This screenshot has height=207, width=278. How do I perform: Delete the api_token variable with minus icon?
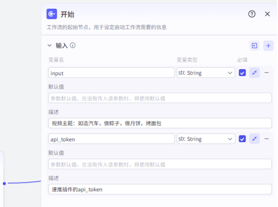(266, 139)
